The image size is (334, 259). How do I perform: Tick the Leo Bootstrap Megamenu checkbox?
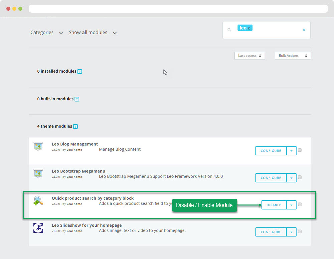[300, 177]
